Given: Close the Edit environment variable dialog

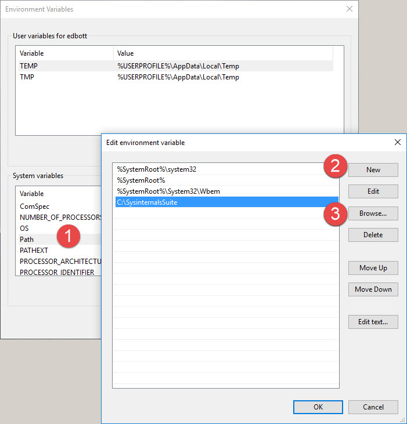Looking at the screenshot, I should [x=397, y=142].
